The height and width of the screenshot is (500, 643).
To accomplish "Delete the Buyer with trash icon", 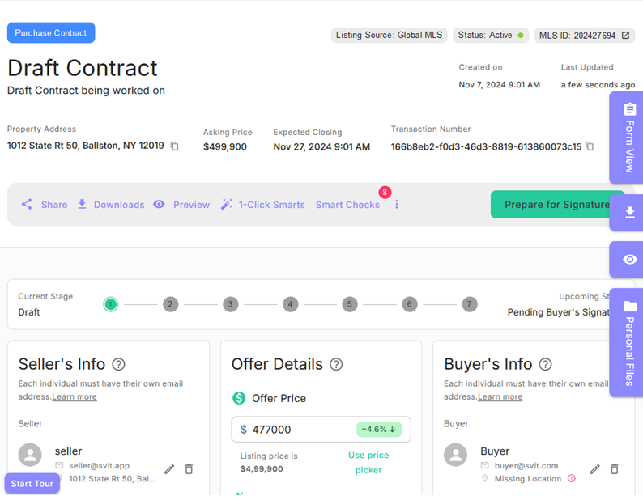I will pos(615,469).
